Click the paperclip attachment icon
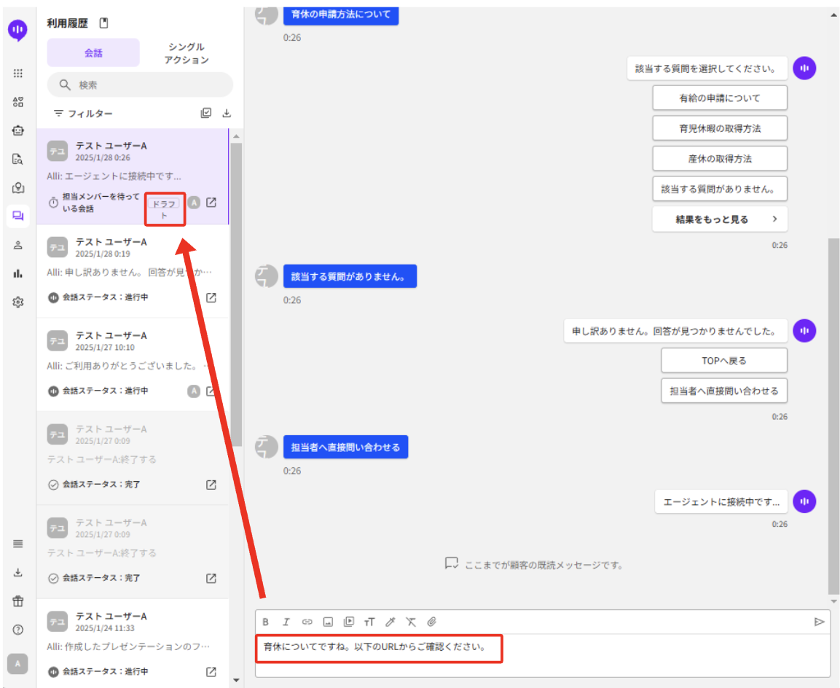840x688 pixels. click(431, 622)
